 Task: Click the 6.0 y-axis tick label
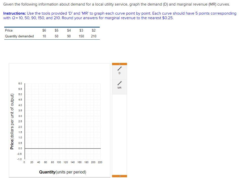(x=20, y=84)
